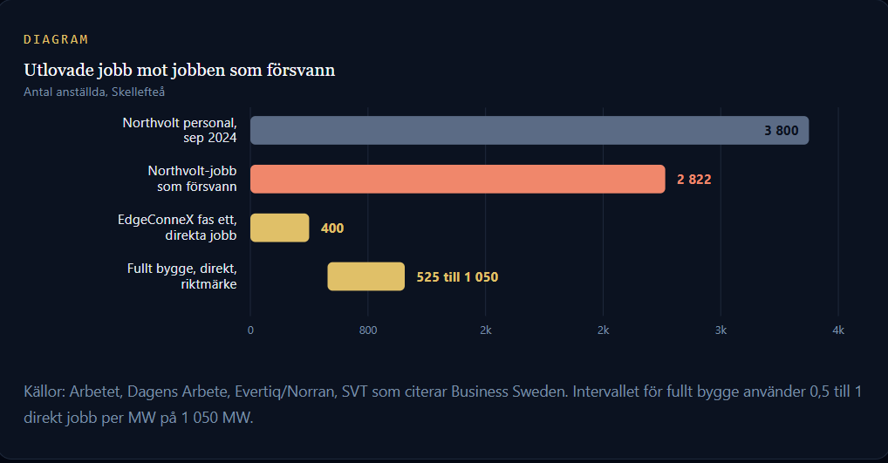The width and height of the screenshot is (888, 463).
Task: Click the chart title Utlovade jobb
Action: click(x=180, y=70)
